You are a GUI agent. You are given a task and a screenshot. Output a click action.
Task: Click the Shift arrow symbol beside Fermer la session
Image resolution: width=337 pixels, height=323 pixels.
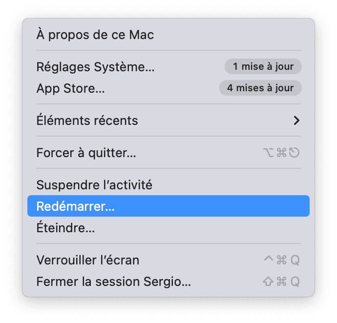coord(268,282)
